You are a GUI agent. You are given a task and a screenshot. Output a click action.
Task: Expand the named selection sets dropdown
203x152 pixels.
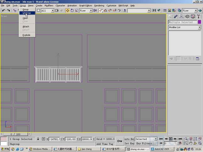pyautogui.click(x=149, y=11)
